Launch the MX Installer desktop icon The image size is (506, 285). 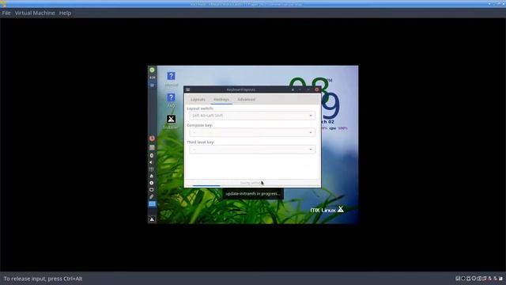[x=171, y=122]
